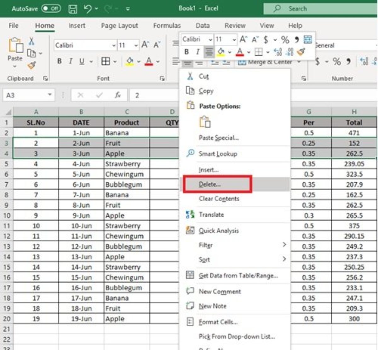Toggle Underline in the ribbon Font group
The height and width of the screenshot is (350, 378).
(x=82, y=61)
